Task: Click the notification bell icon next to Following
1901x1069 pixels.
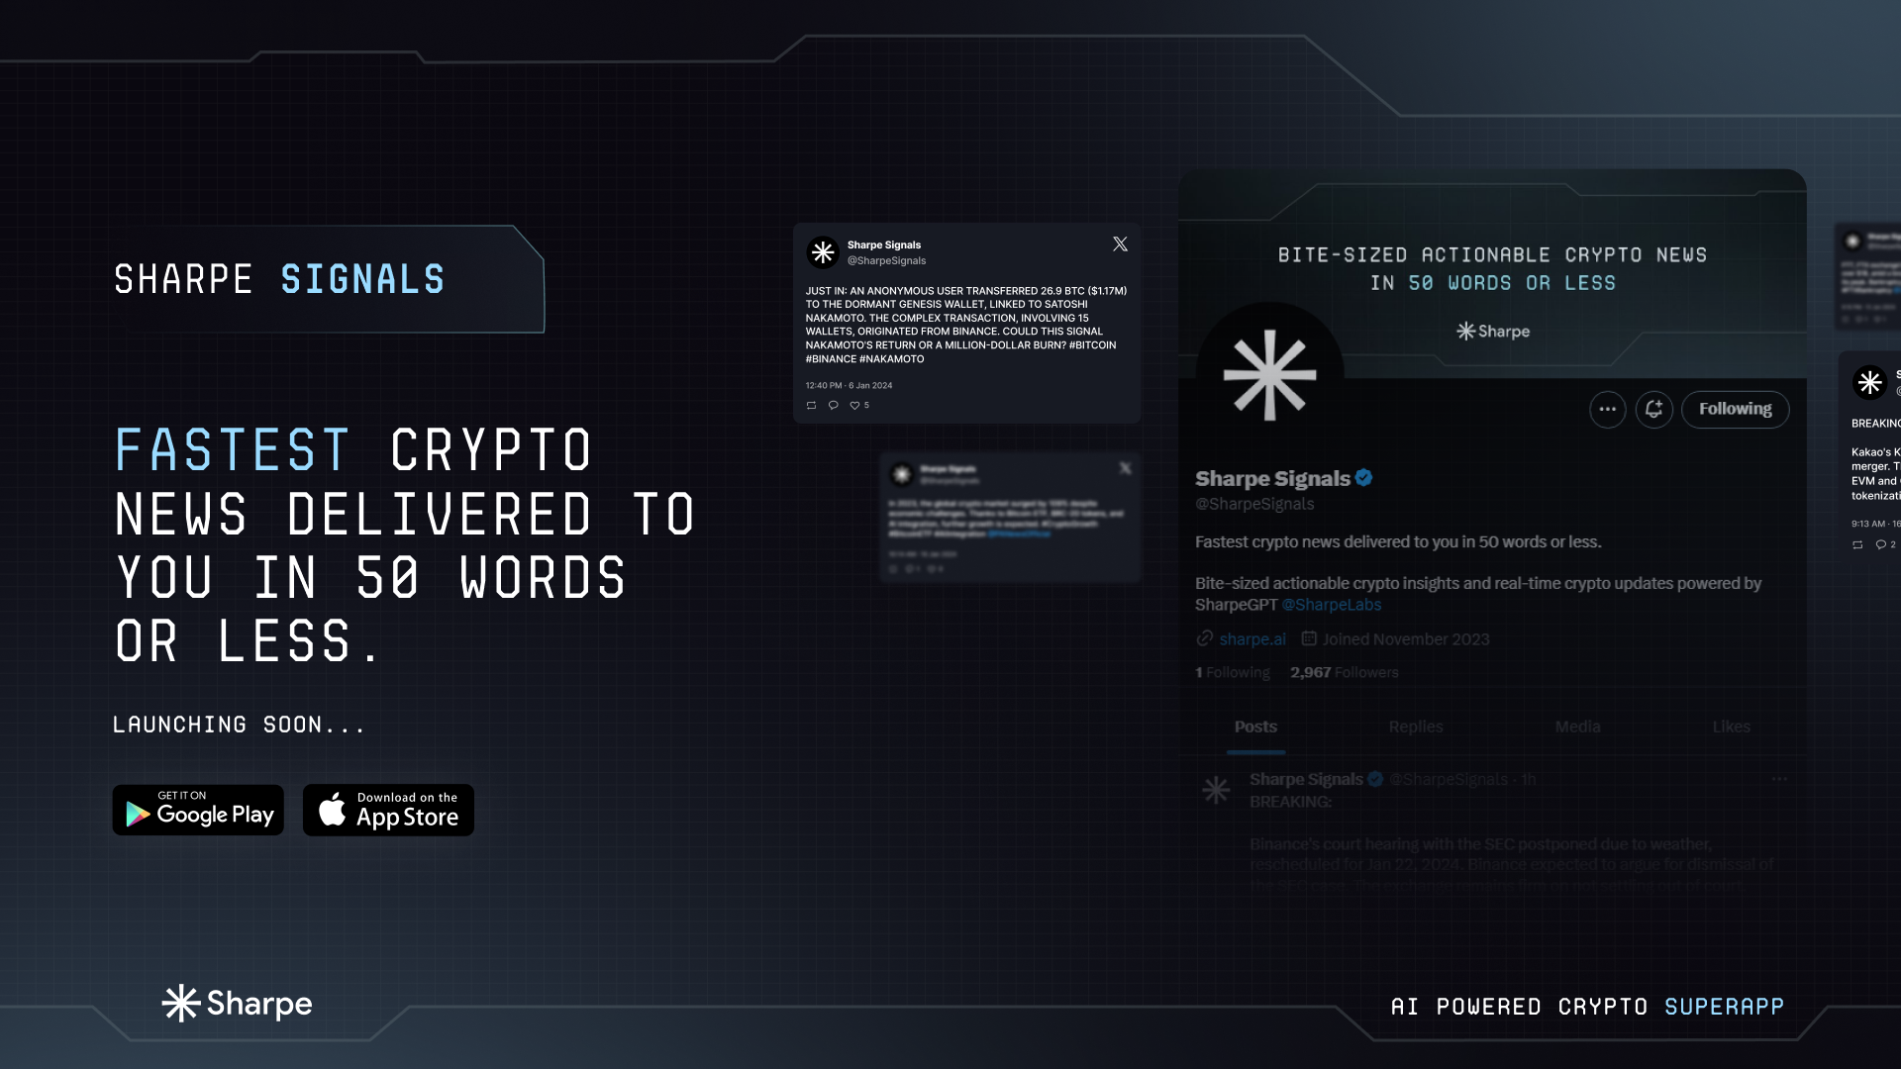Action: tap(1653, 409)
